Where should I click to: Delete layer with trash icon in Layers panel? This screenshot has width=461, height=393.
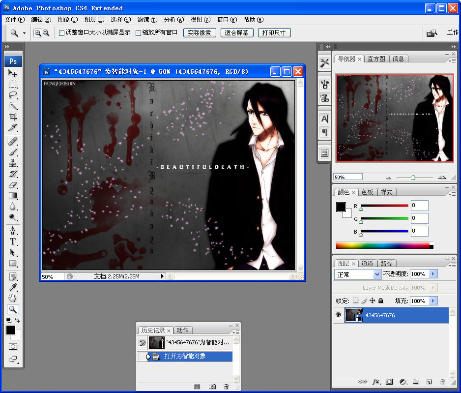tap(442, 382)
